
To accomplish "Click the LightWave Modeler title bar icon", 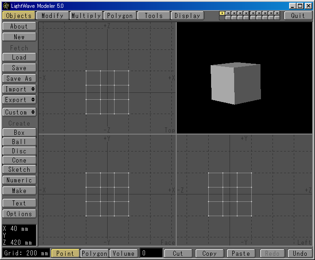I will click(x=6, y=6).
